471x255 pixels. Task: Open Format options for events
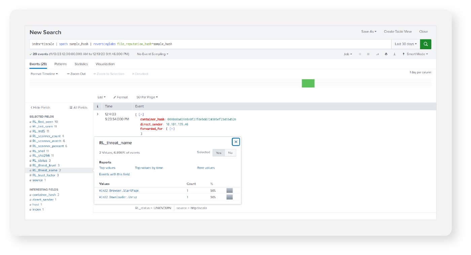tap(120, 97)
